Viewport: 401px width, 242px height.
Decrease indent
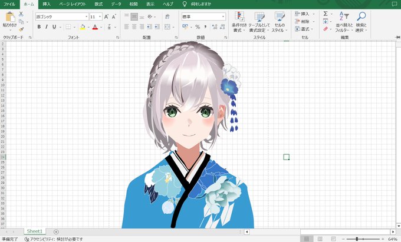coord(150,26)
